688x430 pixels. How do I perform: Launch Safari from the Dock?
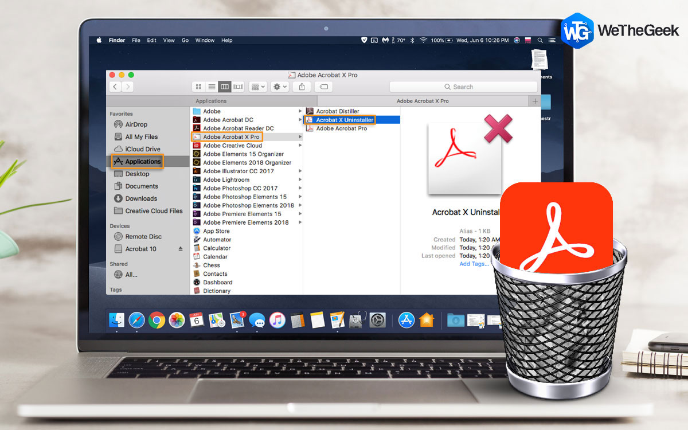(x=136, y=320)
